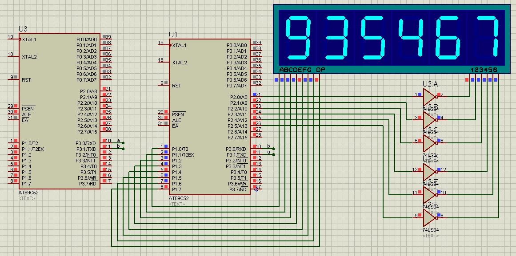
Task: Click the digit 4 on the display
Action: coord(411,37)
